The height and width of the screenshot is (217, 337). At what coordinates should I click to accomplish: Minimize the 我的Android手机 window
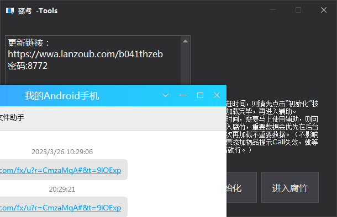coord(183,95)
